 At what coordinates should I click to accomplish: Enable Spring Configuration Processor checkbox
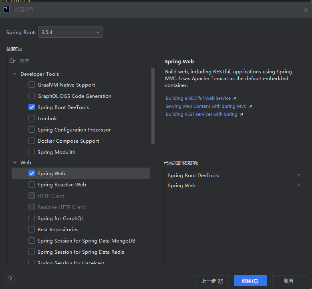coord(32,129)
